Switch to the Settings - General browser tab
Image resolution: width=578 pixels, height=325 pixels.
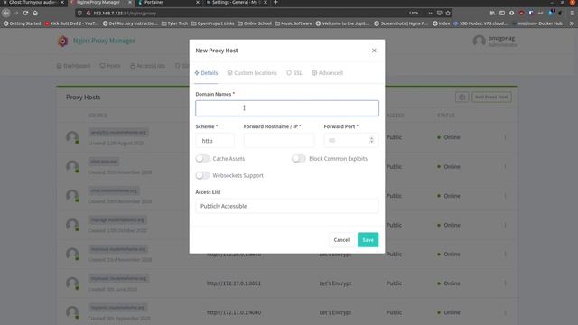tap(236, 3)
